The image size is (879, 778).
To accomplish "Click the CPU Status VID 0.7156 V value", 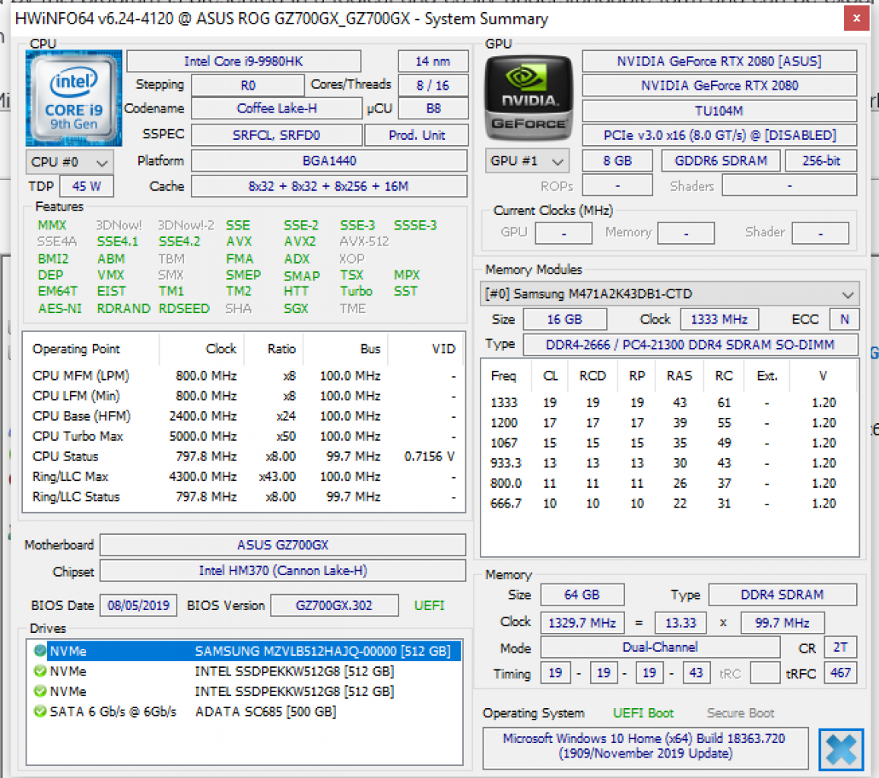I will point(429,457).
